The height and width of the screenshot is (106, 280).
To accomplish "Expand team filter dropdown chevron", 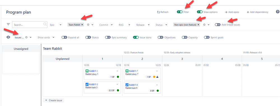I will click(x=92, y=25).
